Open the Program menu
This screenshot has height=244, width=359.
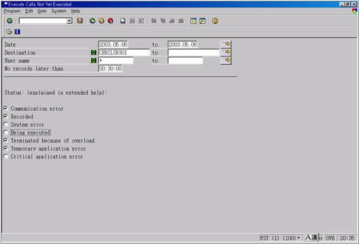pyautogui.click(x=12, y=11)
